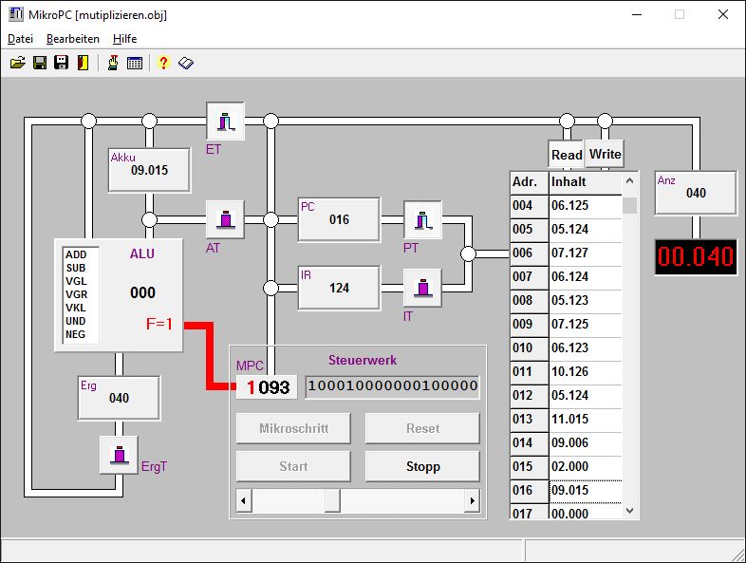This screenshot has width=746, height=563.
Task: Click the olive floppy disk save icon
Action: coord(40,64)
